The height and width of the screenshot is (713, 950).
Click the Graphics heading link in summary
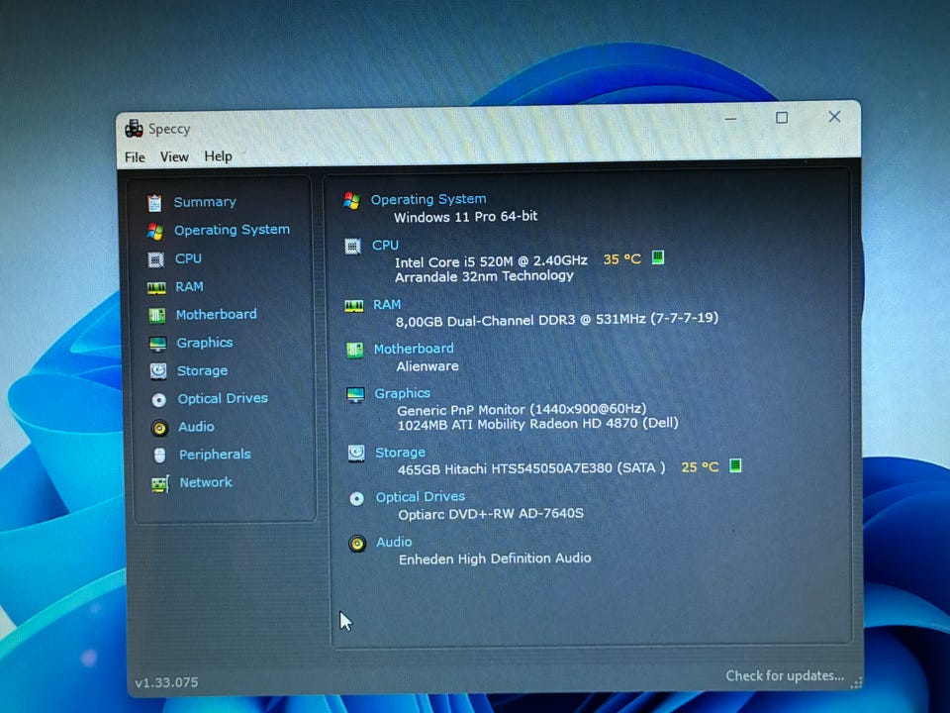click(403, 393)
